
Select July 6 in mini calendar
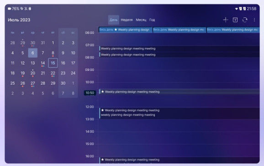point(33,53)
